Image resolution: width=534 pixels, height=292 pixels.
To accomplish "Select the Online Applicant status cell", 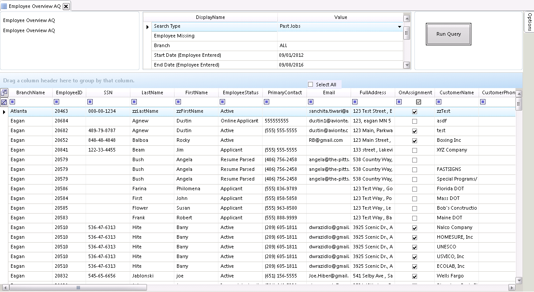I will coord(241,121).
